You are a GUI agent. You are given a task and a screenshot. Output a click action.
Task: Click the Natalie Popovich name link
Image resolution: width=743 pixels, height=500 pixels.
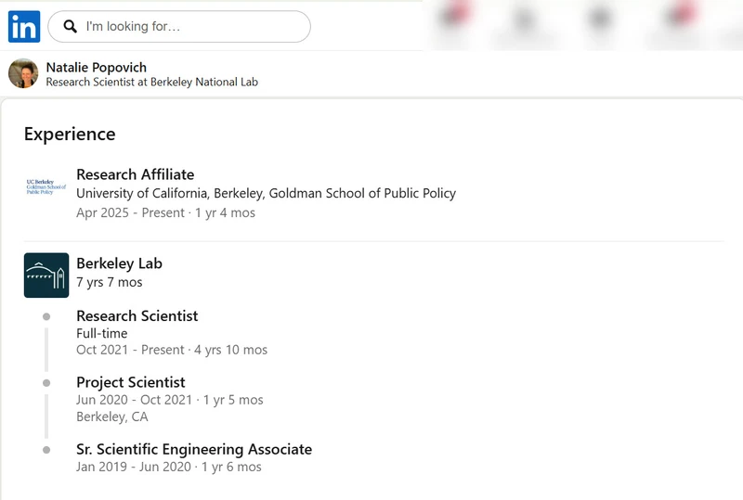pyautogui.click(x=97, y=67)
